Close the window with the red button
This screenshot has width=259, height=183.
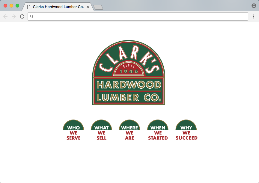[5, 6]
